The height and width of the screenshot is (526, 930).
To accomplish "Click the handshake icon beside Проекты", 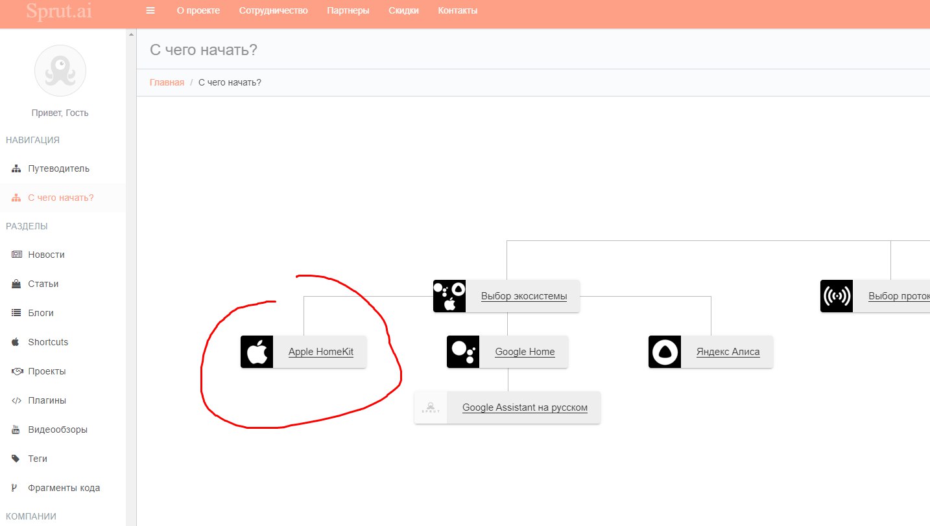I will click(17, 371).
